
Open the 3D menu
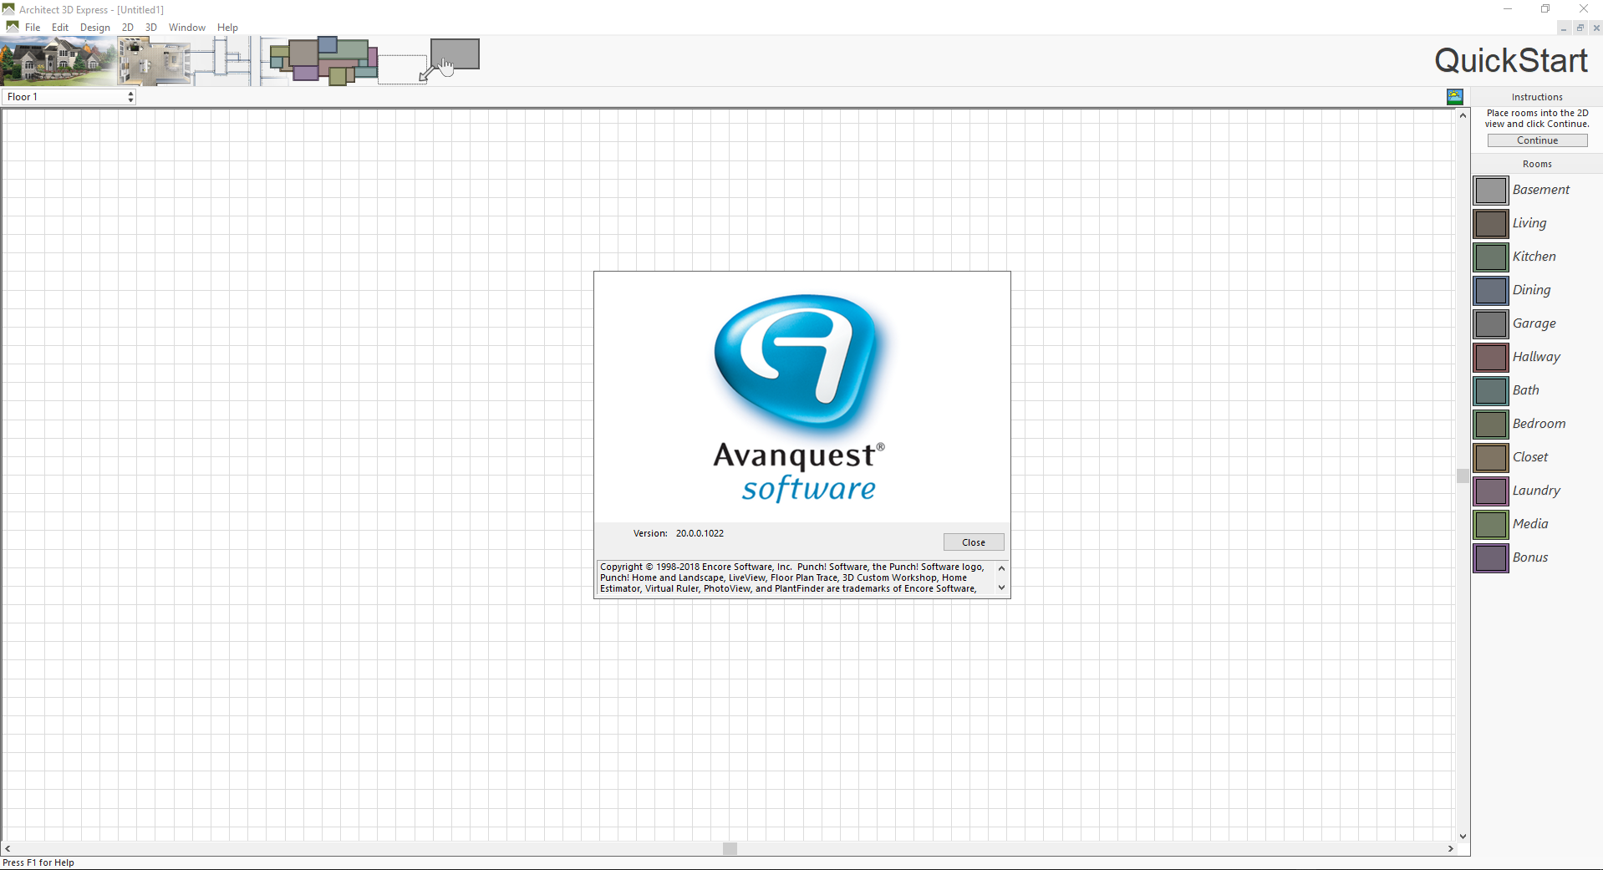click(151, 28)
